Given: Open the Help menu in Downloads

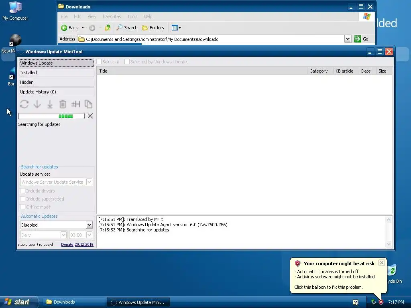Looking at the screenshot, I should [x=148, y=16].
